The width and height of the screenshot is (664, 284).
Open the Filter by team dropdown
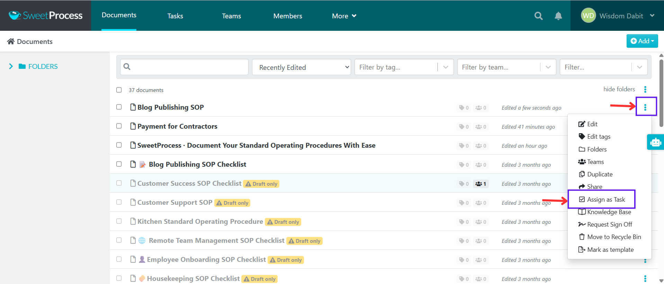click(507, 67)
